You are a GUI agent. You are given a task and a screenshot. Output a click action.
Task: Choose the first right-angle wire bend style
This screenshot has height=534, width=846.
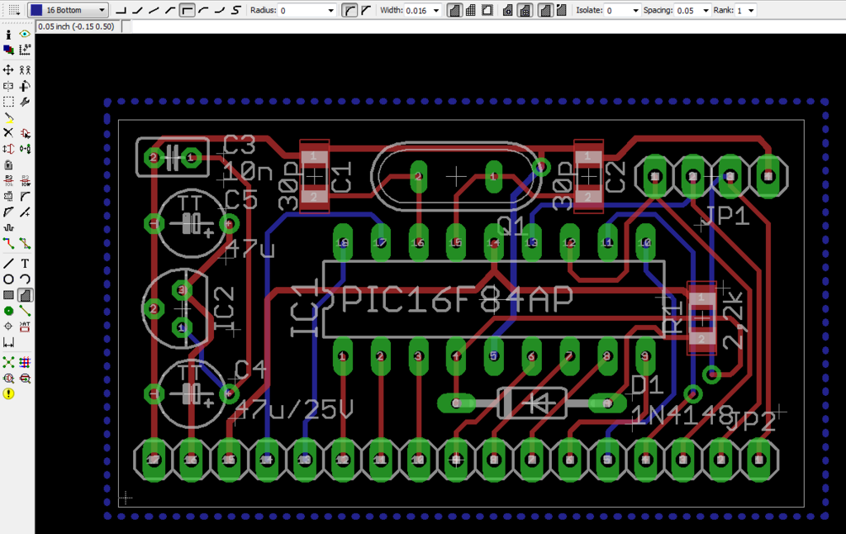[x=121, y=10]
